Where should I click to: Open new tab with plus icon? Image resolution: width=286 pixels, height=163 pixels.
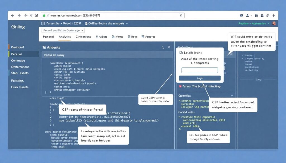[274, 16]
